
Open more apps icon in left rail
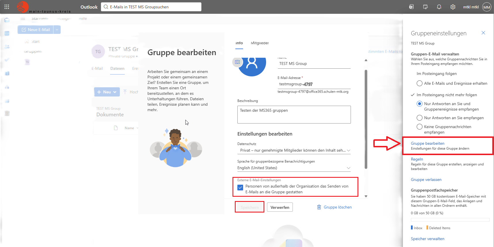[7, 113]
